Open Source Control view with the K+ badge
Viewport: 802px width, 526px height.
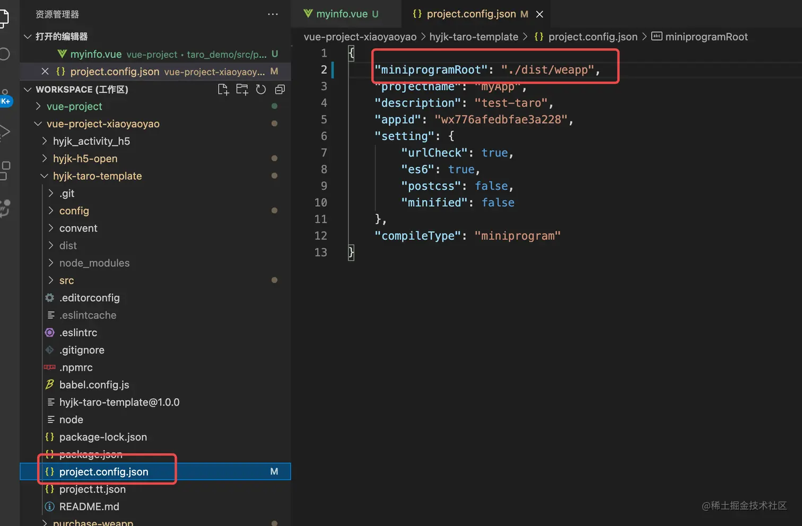point(4,97)
